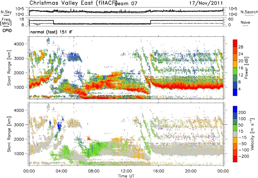Click the 'CPID' label
The height and width of the screenshot is (178, 258).
[7, 31]
